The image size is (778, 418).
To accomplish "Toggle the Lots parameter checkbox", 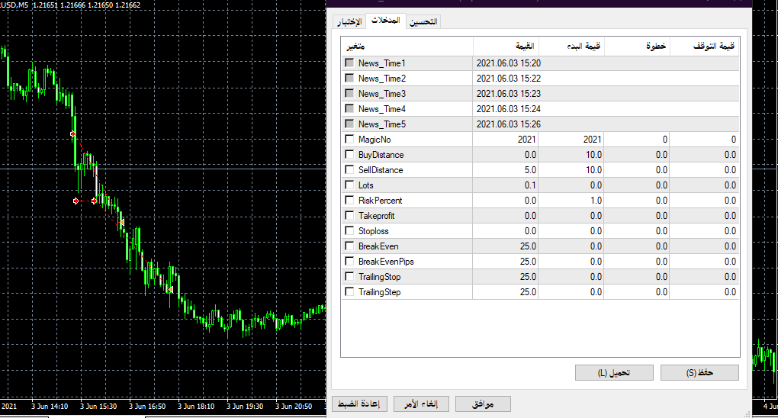I will [x=350, y=185].
